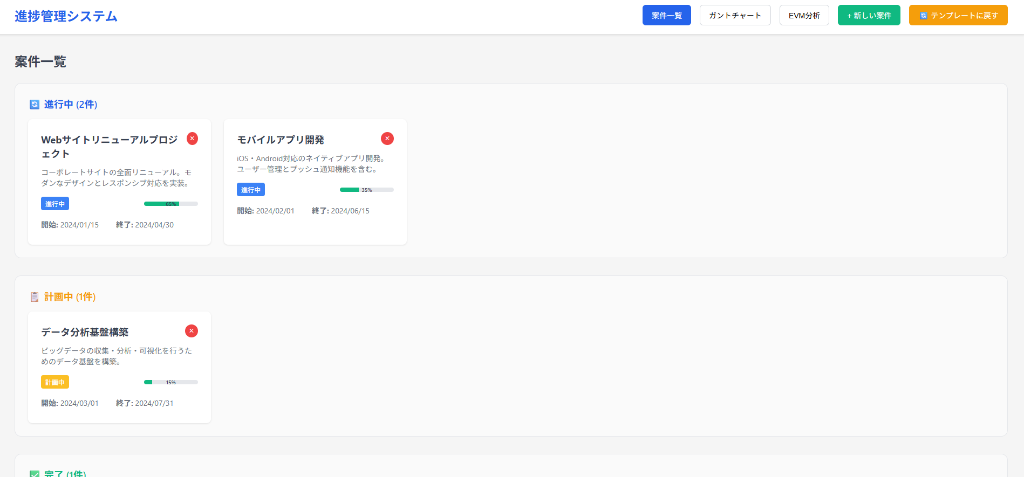Screen dimensions: 1024x477
Task: Click the refresh icon beside 進行中 heading
Action: 35,105
